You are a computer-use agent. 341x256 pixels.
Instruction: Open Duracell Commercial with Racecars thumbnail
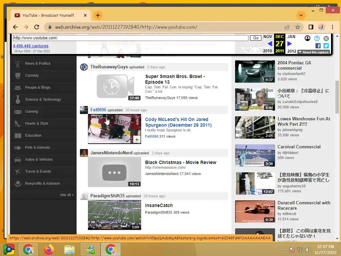point(255,211)
